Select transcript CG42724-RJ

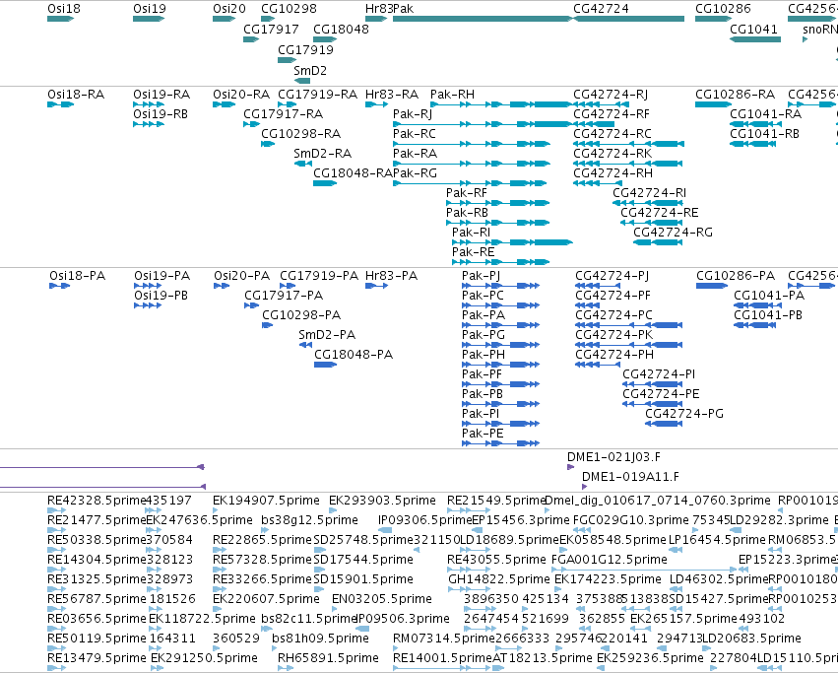(611, 95)
